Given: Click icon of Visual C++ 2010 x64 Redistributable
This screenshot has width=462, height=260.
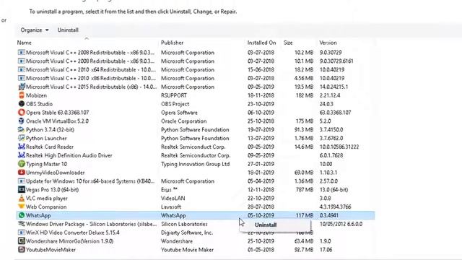Looking at the screenshot, I should [x=21, y=69].
